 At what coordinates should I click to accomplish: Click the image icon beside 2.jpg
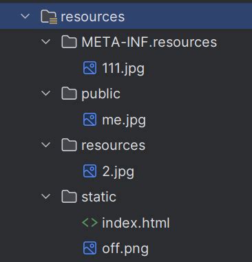point(90,171)
